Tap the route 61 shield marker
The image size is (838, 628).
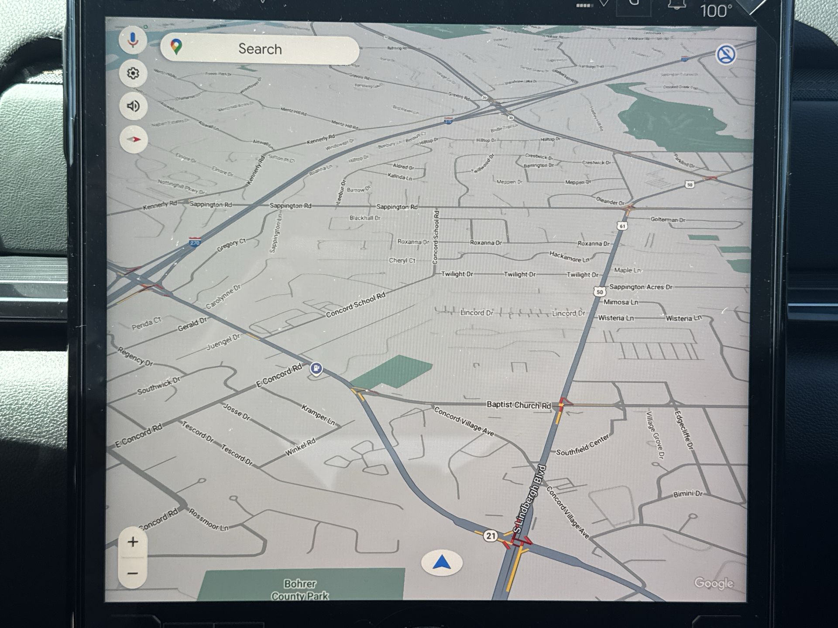click(622, 225)
